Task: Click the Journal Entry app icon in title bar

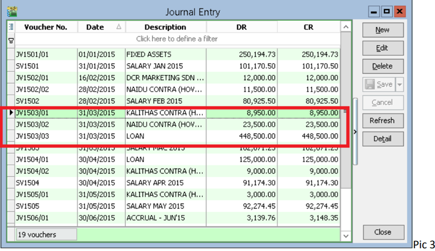Action: 12,11
